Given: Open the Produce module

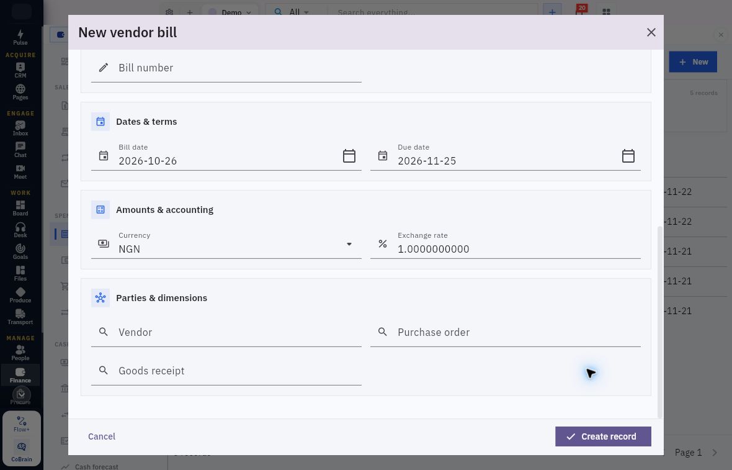Looking at the screenshot, I should (x=20, y=296).
